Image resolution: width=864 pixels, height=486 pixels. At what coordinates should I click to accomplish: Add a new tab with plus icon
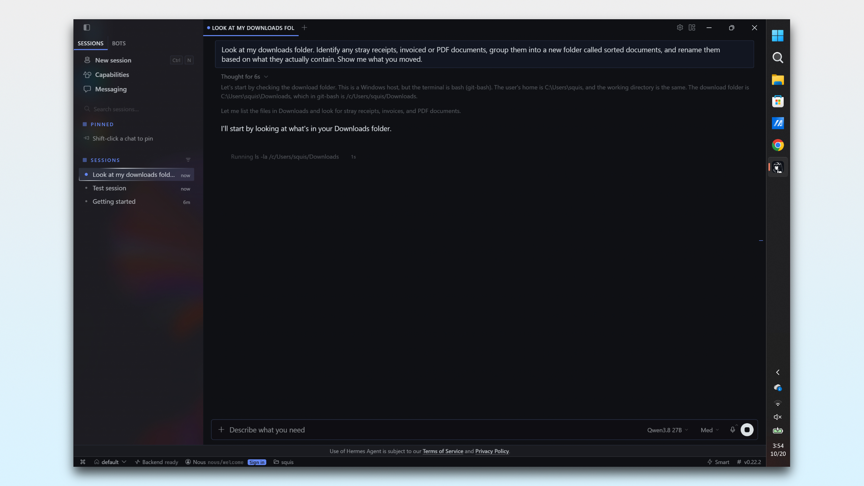click(304, 28)
